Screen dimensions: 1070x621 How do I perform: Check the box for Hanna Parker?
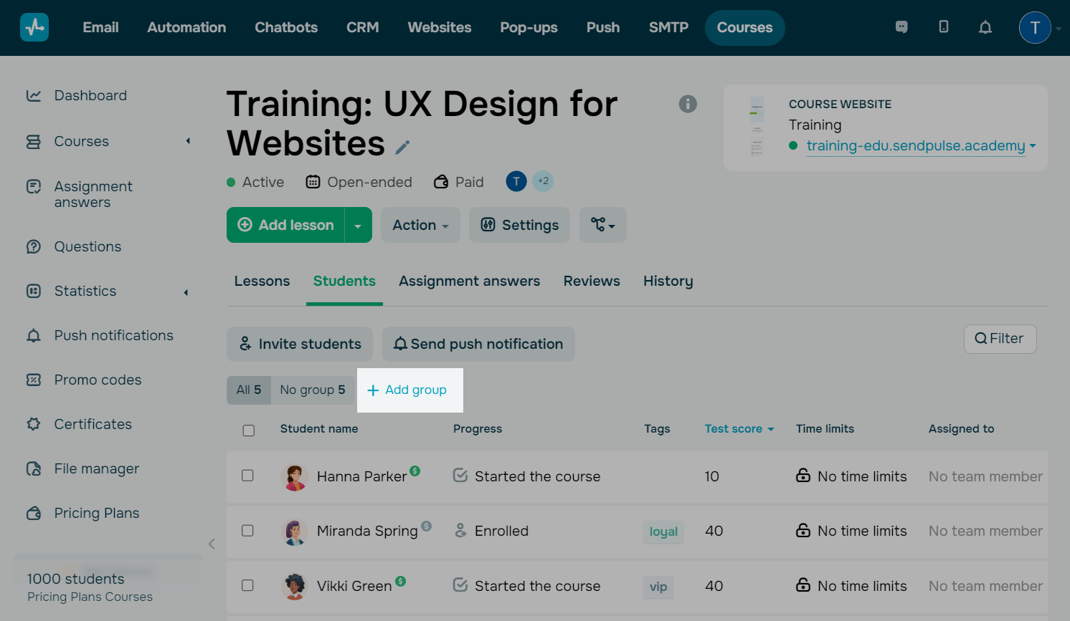(247, 476)
